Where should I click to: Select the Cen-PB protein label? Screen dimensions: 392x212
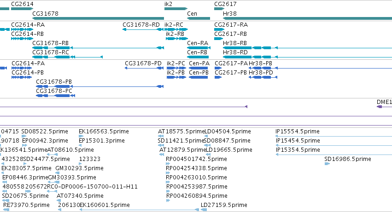(x=199, y=73)
